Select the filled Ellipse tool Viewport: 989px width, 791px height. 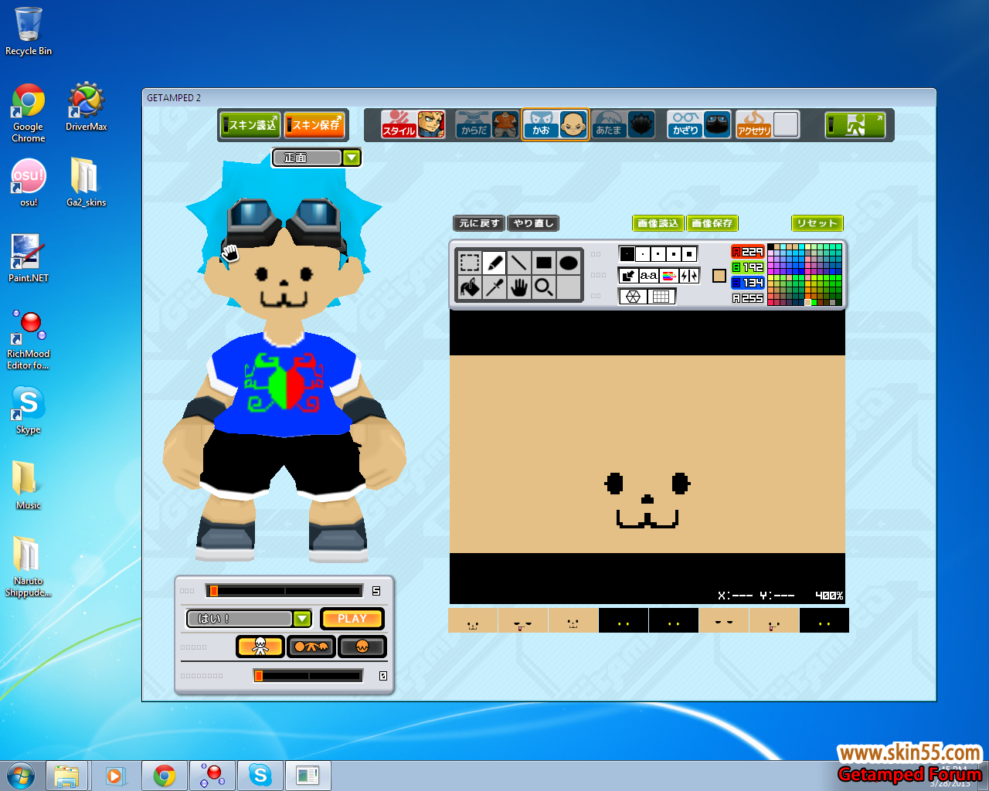[569, 263]
